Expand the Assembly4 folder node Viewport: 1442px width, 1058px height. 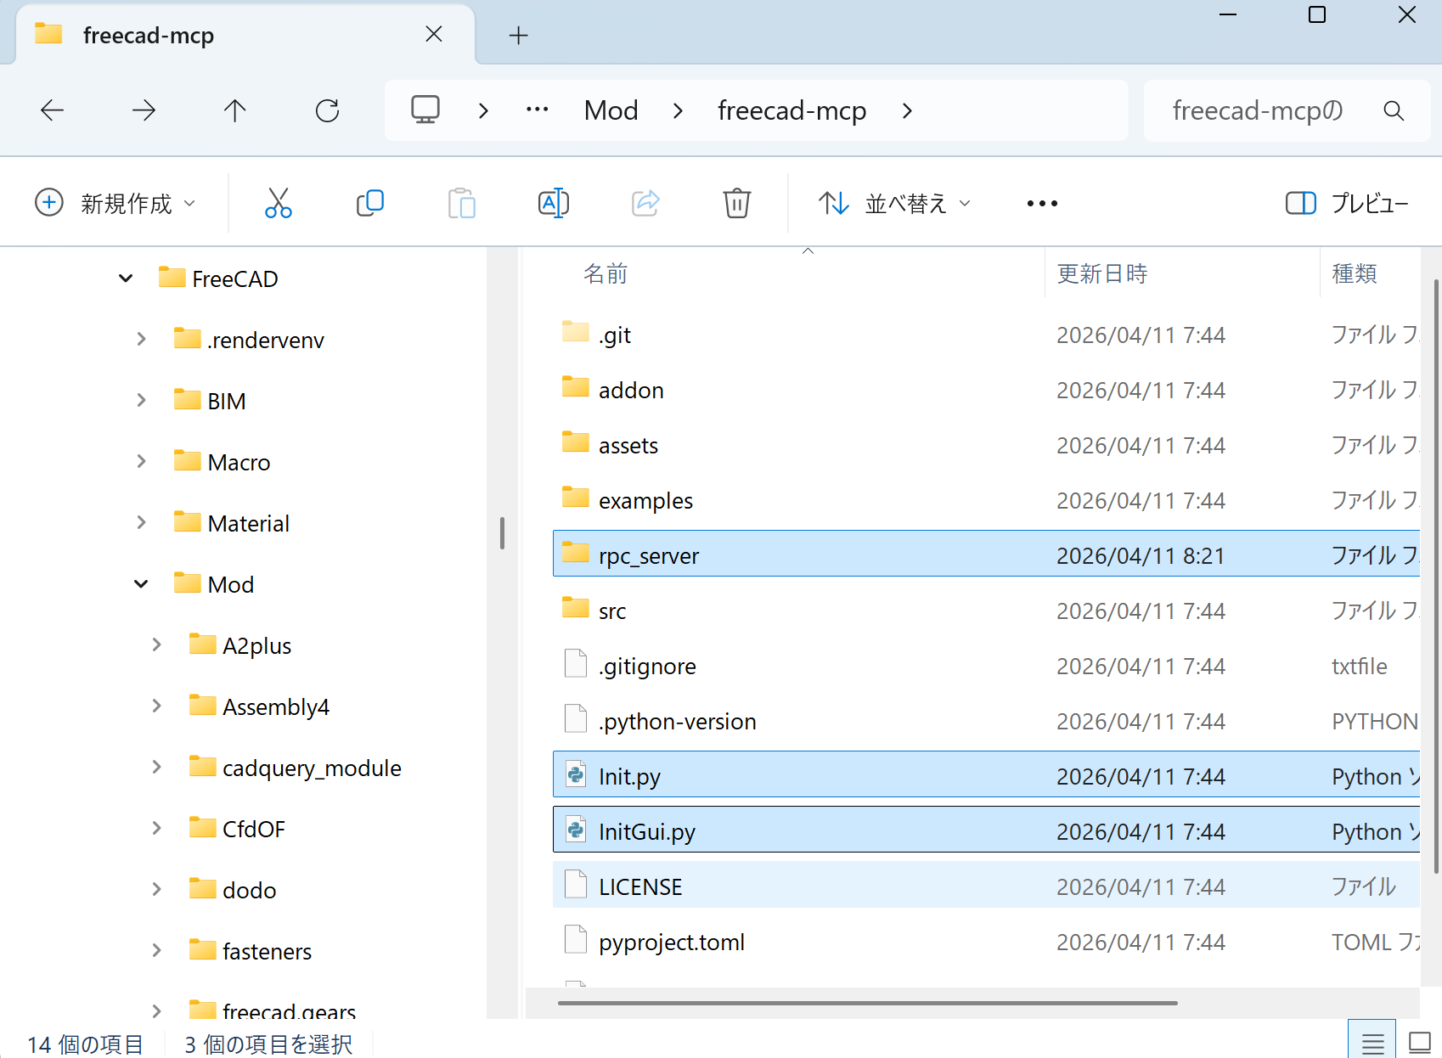(156, 706)
